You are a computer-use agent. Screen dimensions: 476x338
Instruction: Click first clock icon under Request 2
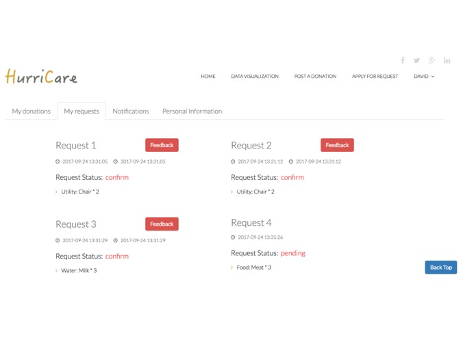tap(233, 161)
